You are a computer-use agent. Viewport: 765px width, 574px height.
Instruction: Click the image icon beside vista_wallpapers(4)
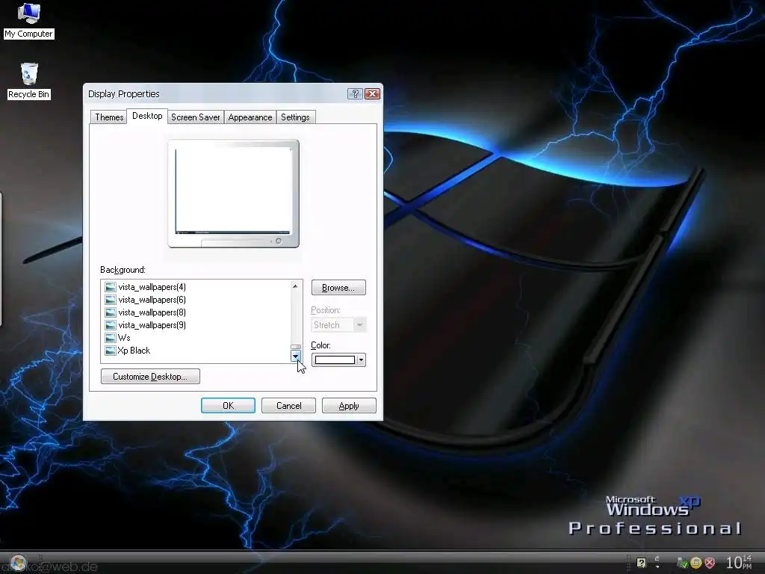111,287
